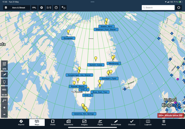Expand the More menu
This screenshot has width=185, height=129.
(x=164, y=122)
